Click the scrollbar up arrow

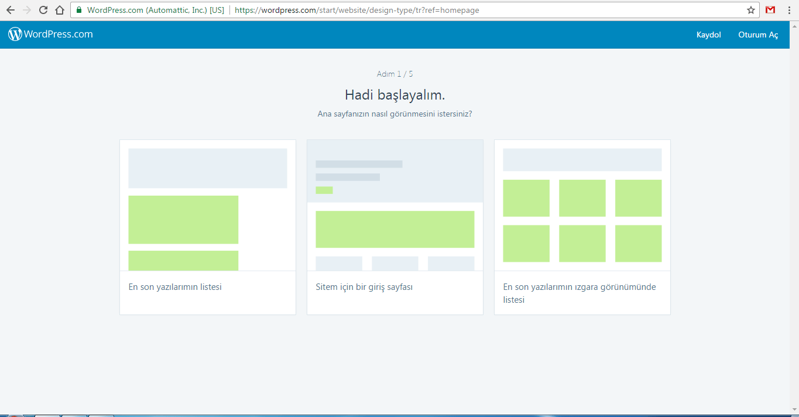[x=794, y=25]
